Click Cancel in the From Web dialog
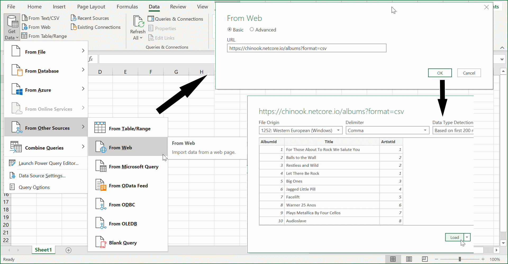The width and height of the screenshot is (508, 264). pyautogui.click(x=469, y=73)
